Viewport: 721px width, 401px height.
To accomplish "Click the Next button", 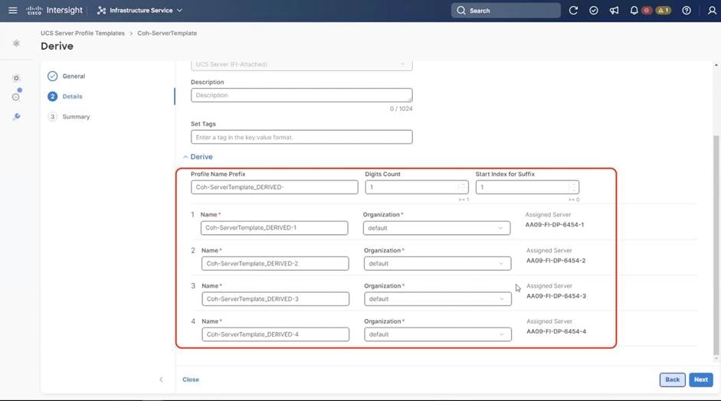I will click(x=701, y=380).
